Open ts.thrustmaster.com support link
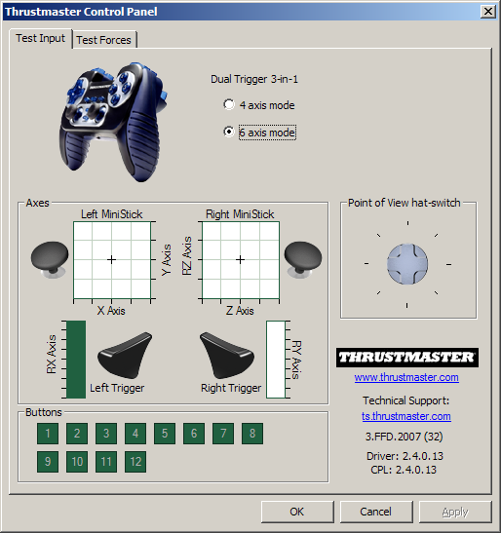 406,416
